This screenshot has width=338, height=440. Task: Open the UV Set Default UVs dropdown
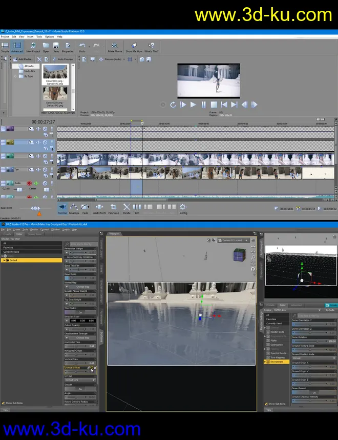[80, 380]
